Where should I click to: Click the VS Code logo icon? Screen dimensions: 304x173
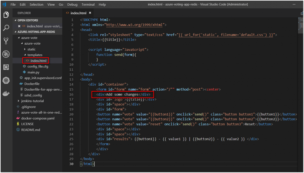[x=4, y=4]
